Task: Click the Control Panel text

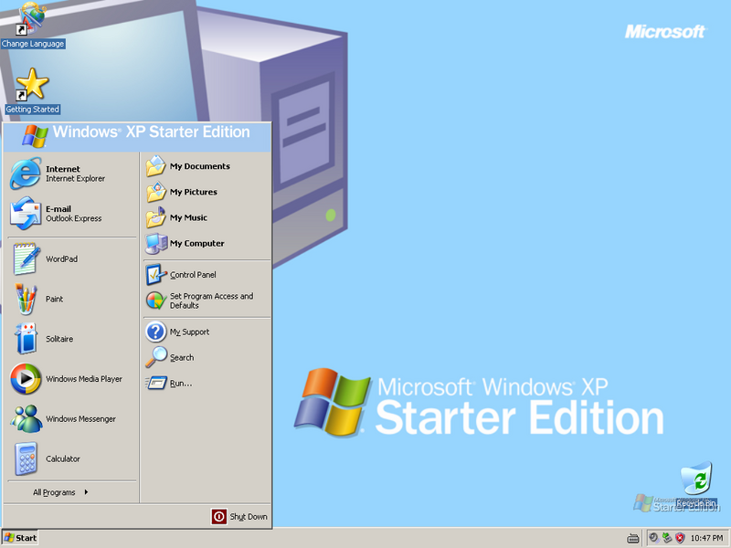Action: 193,275
